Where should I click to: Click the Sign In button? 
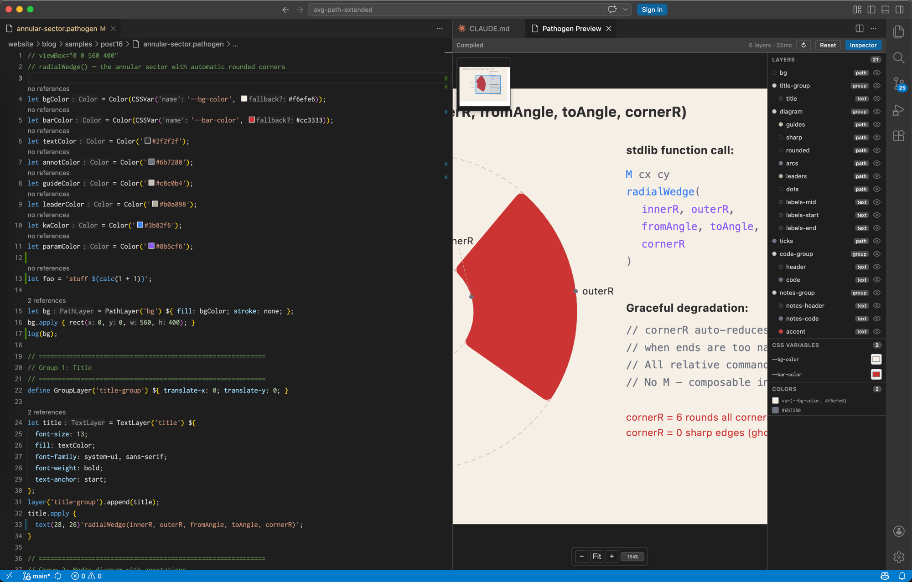(652, 9)
